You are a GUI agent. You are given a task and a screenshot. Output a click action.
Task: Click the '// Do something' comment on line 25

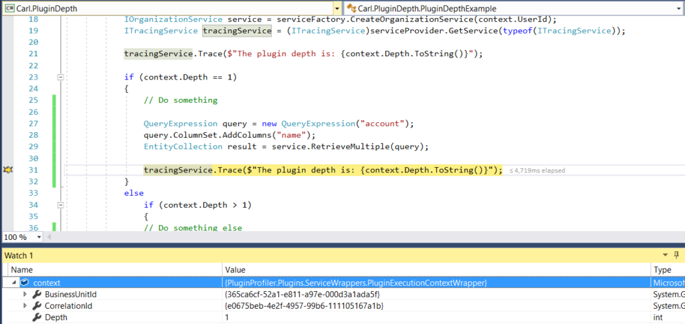(181, 100)
